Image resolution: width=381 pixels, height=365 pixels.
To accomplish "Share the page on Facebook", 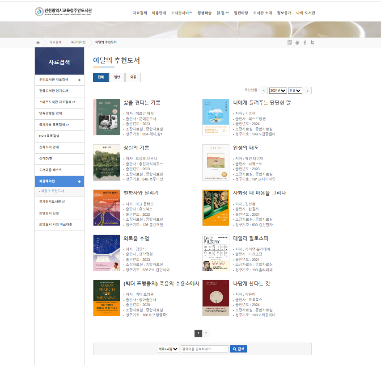I will [x=305, y=43].
